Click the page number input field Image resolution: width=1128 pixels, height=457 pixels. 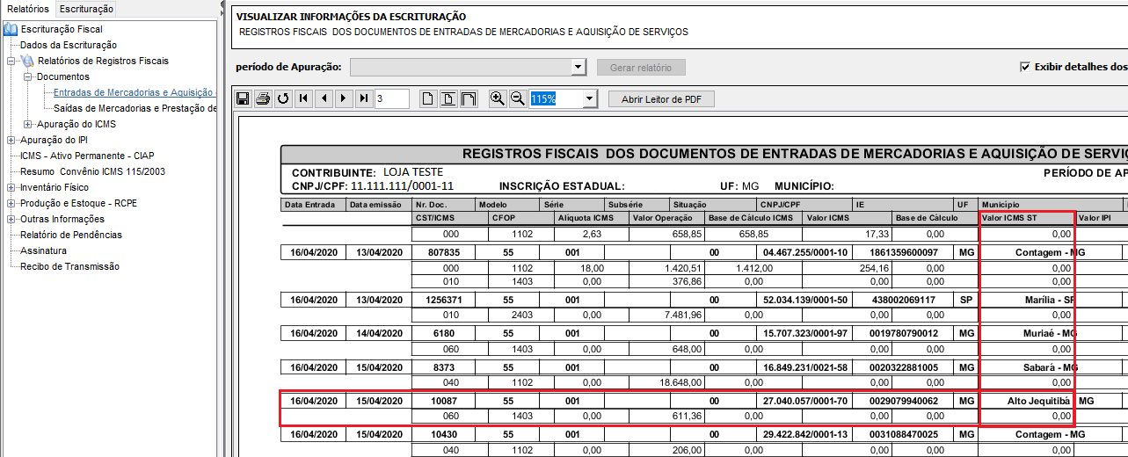coord(391,98)
